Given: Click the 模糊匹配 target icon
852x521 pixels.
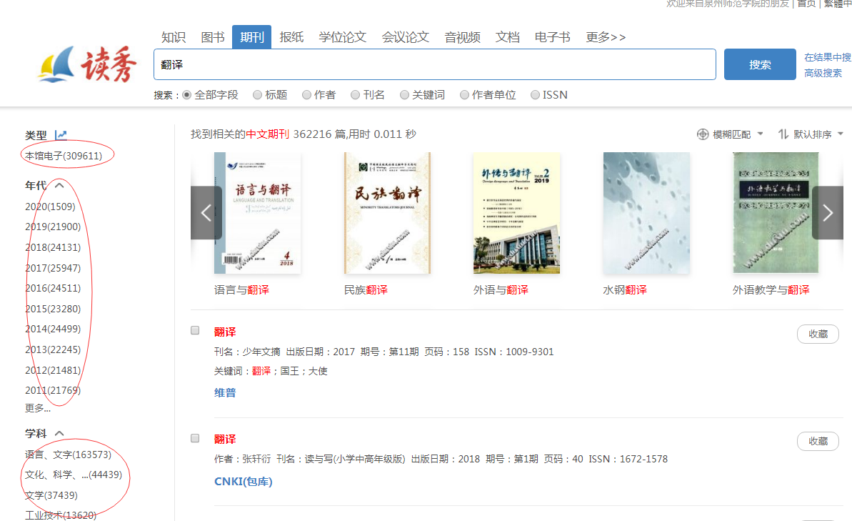Looking at the screenshot, I should [x=703, y=134].
